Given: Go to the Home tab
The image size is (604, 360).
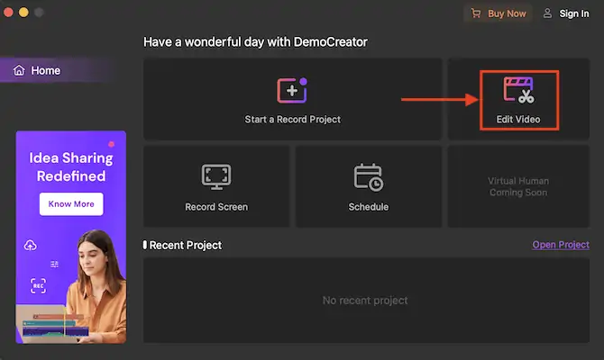Looking at the screenshot, I should tap(58, 70).
